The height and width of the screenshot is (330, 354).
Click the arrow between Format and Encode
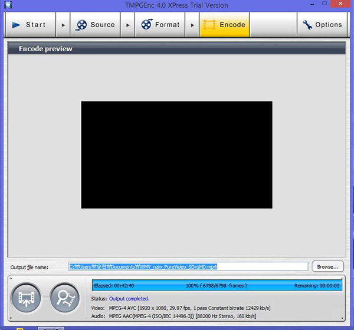click(x=192, y=25)
